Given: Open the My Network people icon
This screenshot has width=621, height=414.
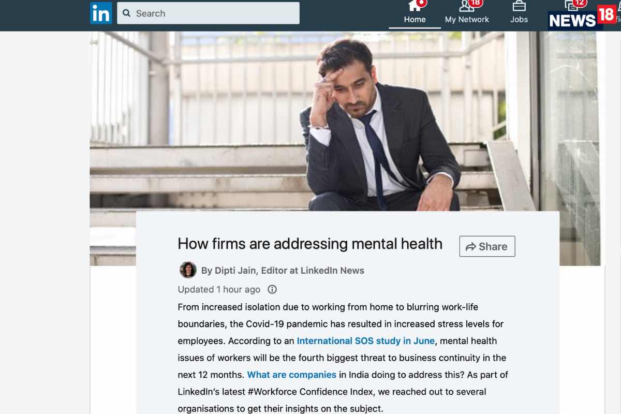Looking at the screenshot, I should (x=467, y=6).
